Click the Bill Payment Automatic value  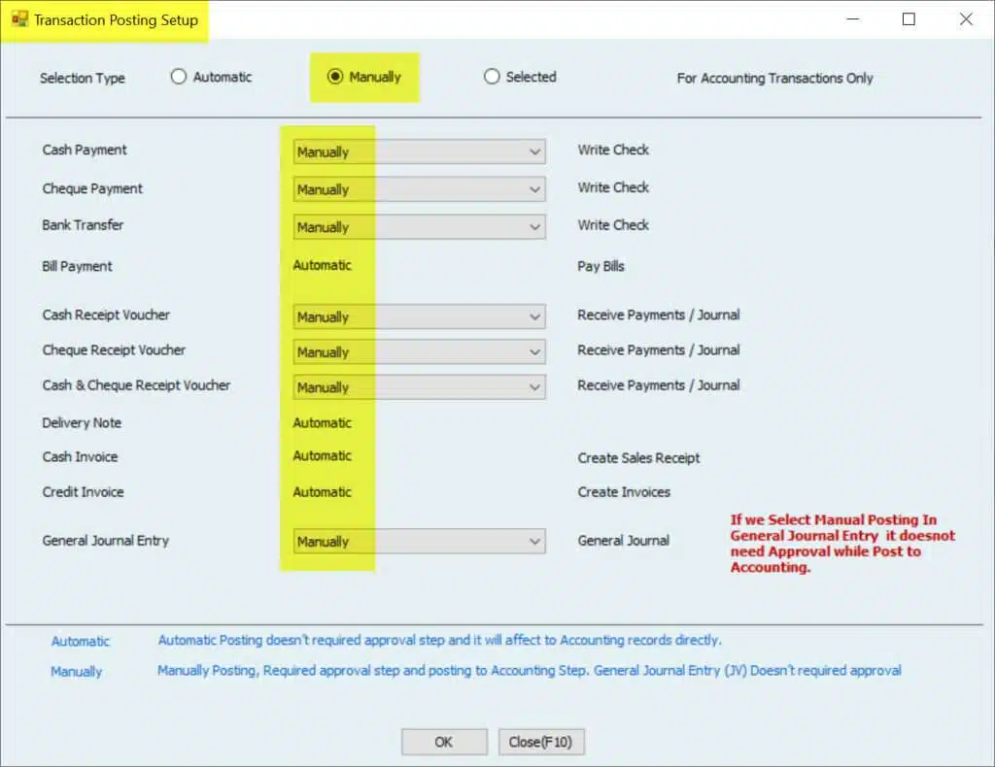(322, 265)
